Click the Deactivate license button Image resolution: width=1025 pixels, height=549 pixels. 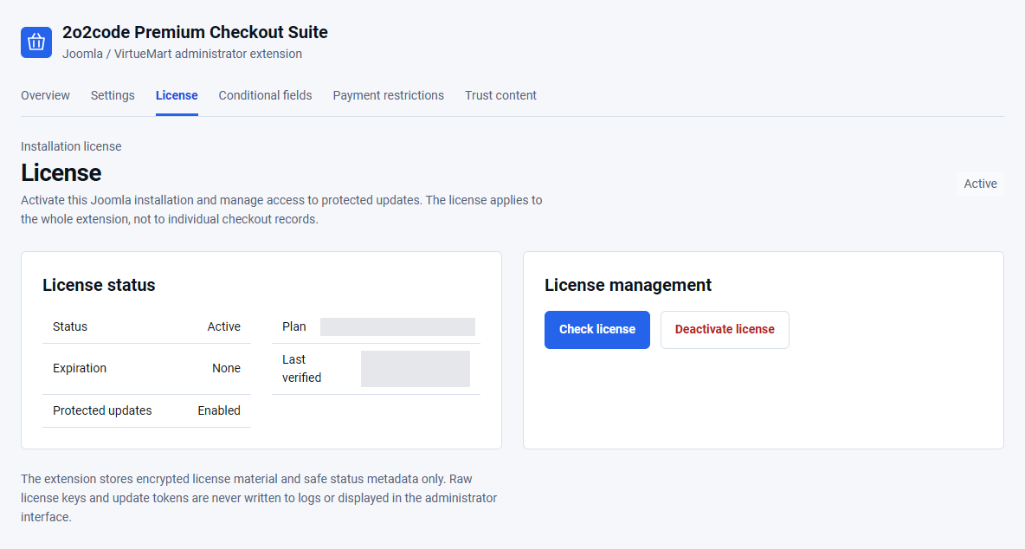click(725, 329)
